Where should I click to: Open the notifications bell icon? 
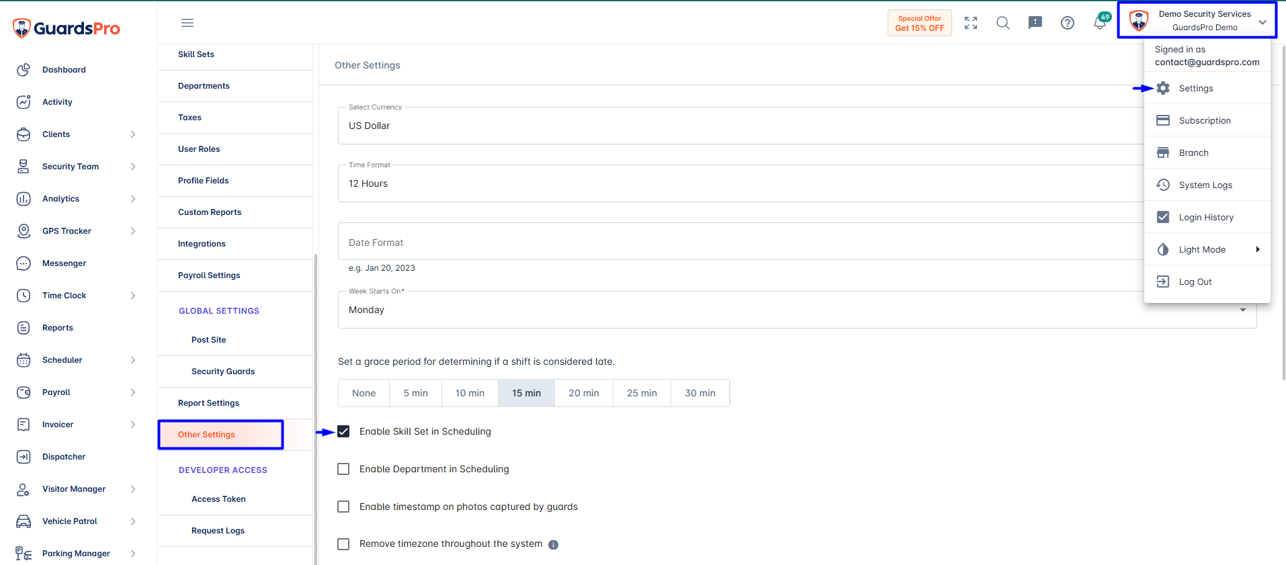1100,23
